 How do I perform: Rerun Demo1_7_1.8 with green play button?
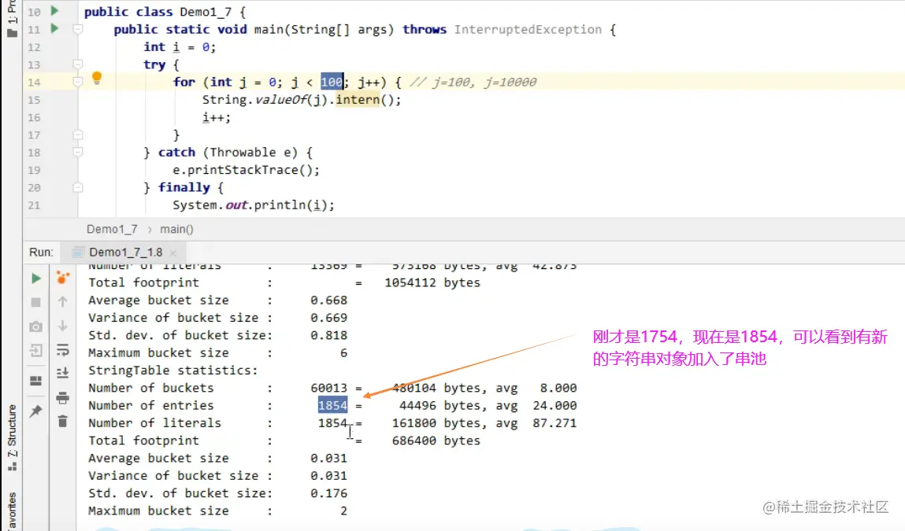[x=35, y=278]
